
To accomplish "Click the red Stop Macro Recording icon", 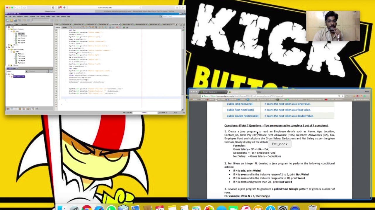I will click(x=117, y=27).
